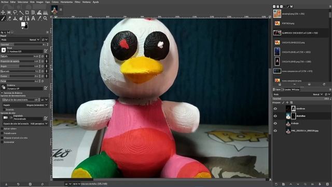Open the Editar menu
332x187 pixels.
[13, 2]
